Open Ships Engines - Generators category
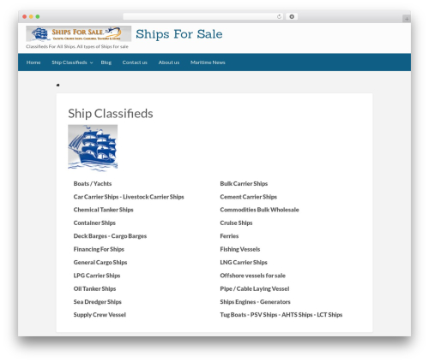Image resolution: width=429 pixels, height=362 pixels. click(x=255, y=302)
